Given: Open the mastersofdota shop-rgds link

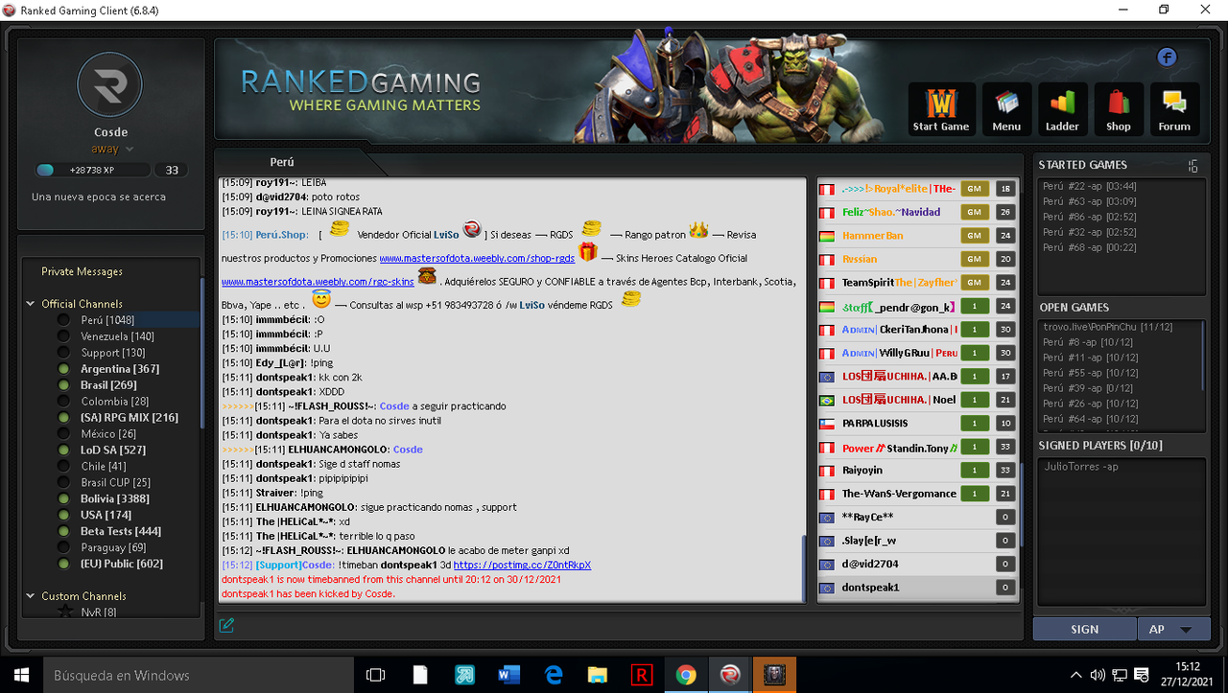Looking at the screenshot, I should click(477, 259).
